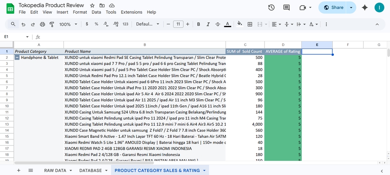Increase decimal places

click(116, 24)
